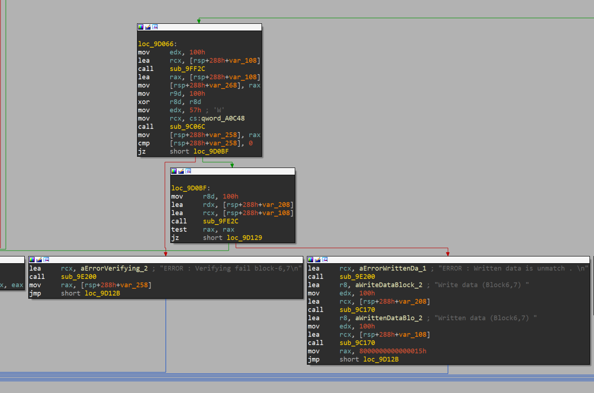The height and width of the screenshot is (393, 594).
Task: Click group nodes icon on loc_9D0BF block
Action: click(x=188, y=171)
